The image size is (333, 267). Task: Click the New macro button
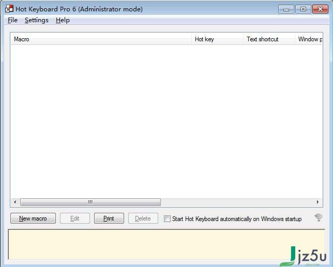click(33, 218)
